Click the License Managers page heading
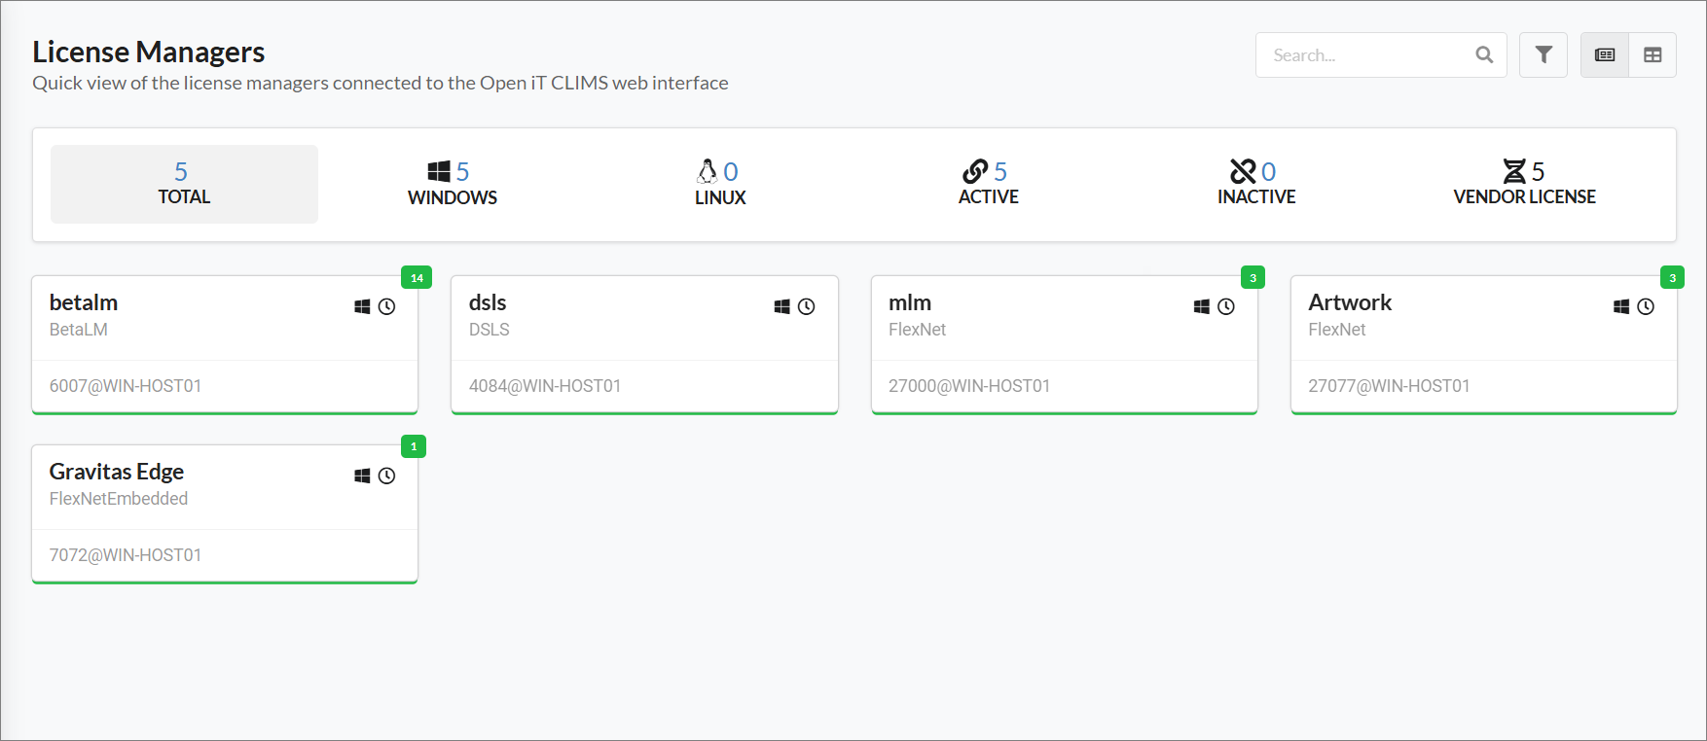Viewport: 1707px width, 741px height. click(149, 52)
